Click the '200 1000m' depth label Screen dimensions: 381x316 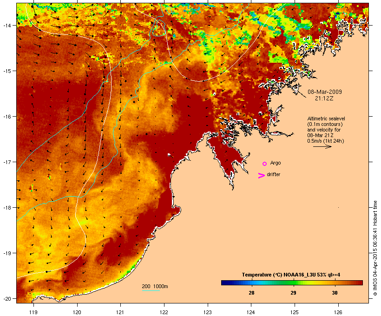(x=155, y=286)
